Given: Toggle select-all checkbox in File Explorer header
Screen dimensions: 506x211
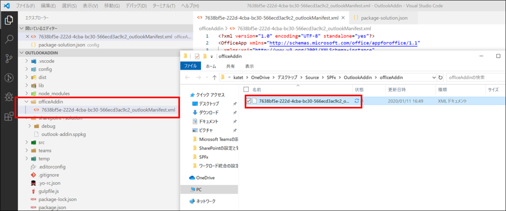Looking at the screenshot, I should 246,90.
